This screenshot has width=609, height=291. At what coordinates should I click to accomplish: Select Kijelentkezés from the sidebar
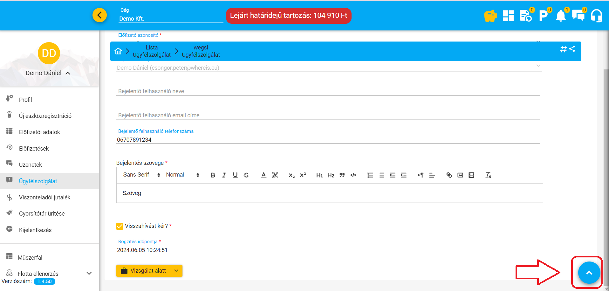(35, 230)
